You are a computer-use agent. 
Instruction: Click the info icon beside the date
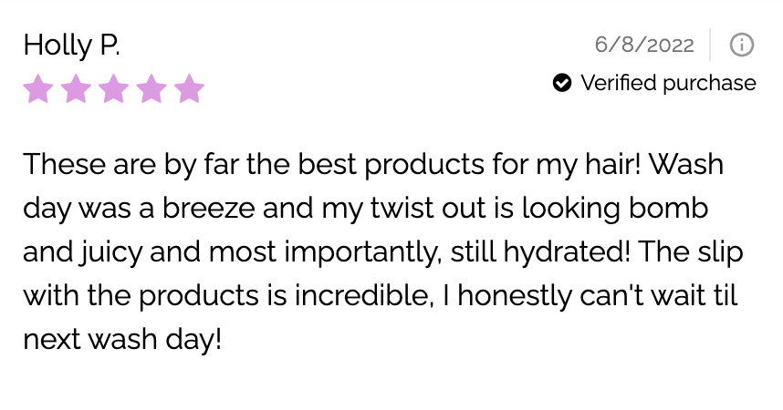[x=742, y=44]
